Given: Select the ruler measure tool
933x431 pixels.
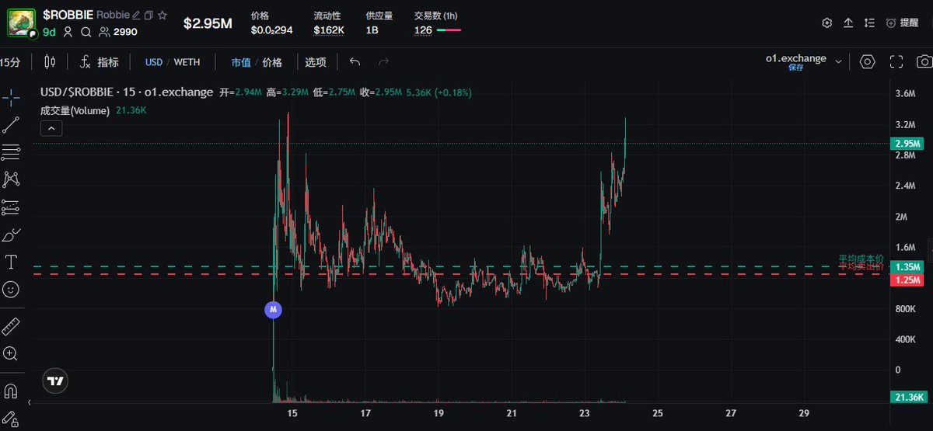Looking at the screenshot, I should (11, 325).
